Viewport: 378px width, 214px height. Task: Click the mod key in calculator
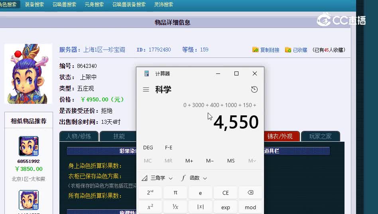point(250,207)
